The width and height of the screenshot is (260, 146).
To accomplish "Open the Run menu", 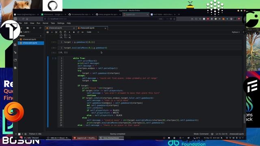I will [39, 23].
